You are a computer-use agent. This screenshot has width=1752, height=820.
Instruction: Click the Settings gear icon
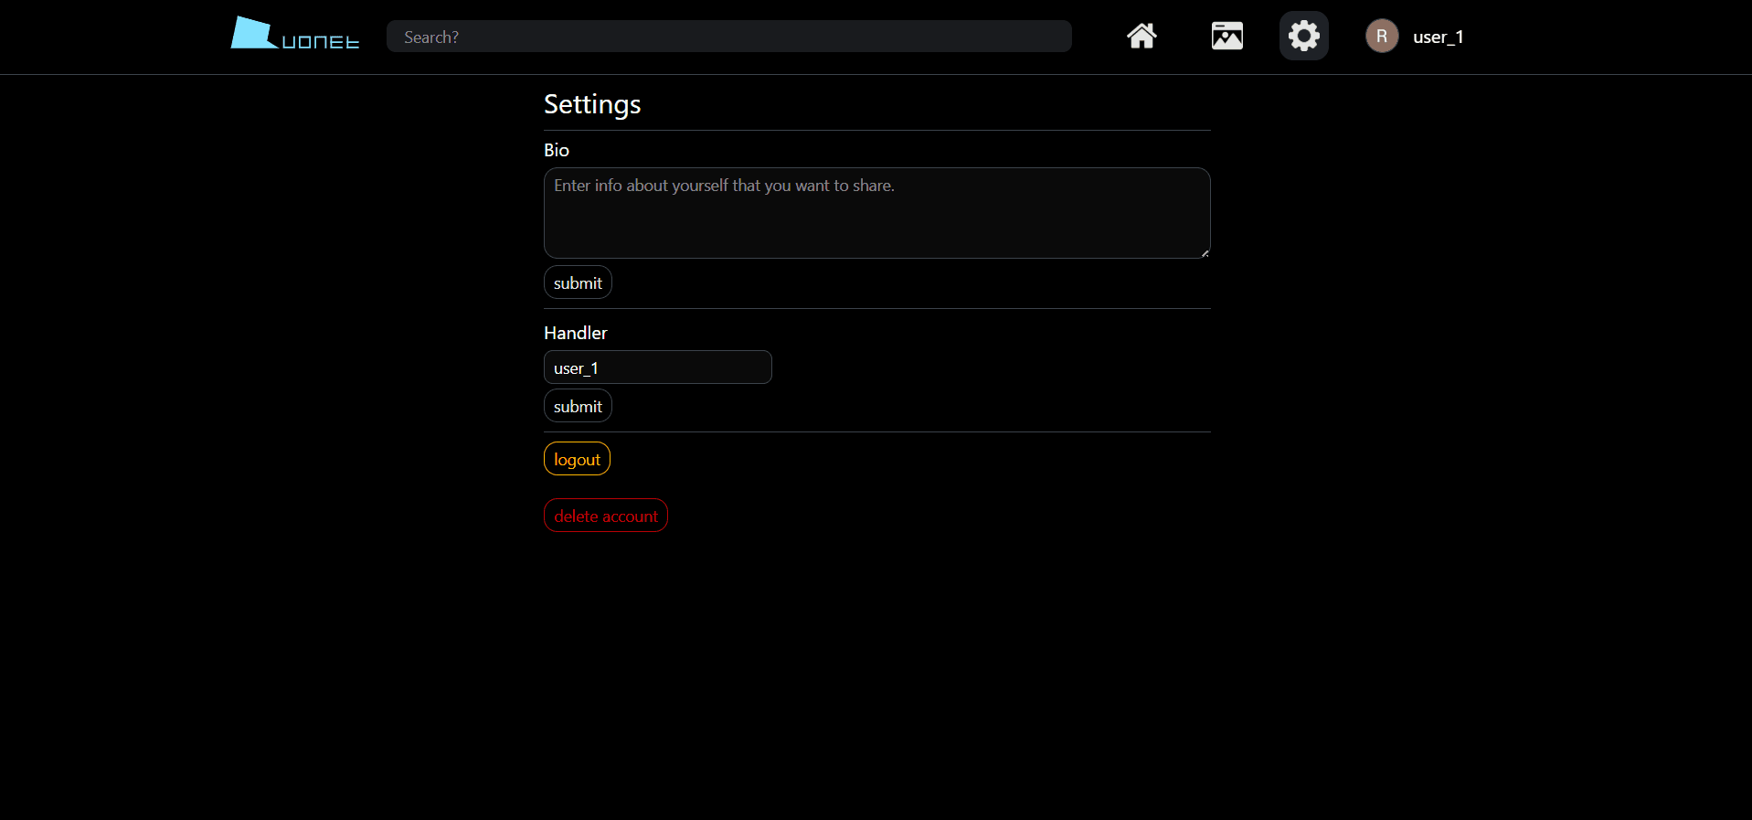1303,37
